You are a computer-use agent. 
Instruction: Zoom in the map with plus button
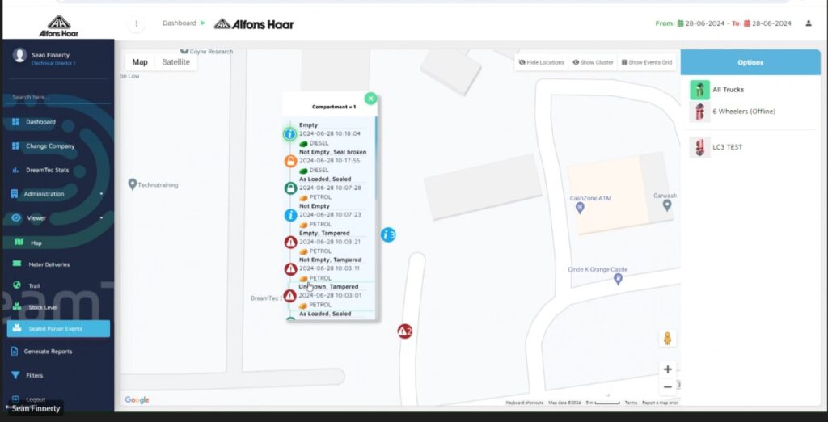(x=667, y=369)
